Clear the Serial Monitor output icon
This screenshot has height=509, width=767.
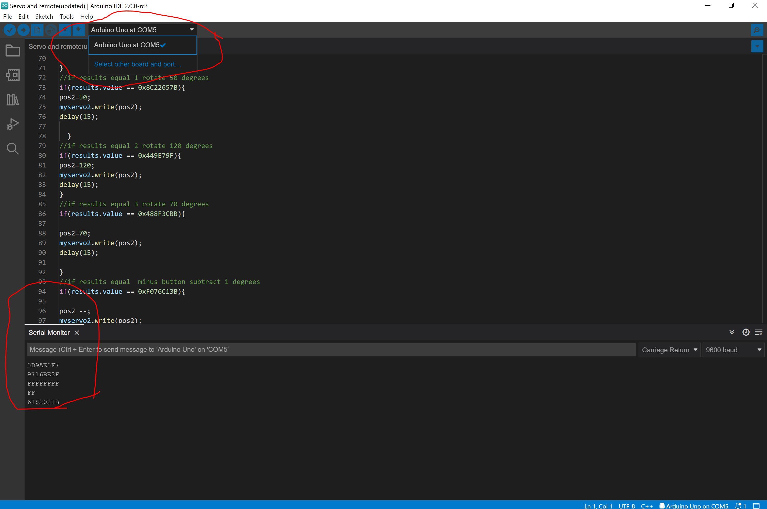[759, 332]
